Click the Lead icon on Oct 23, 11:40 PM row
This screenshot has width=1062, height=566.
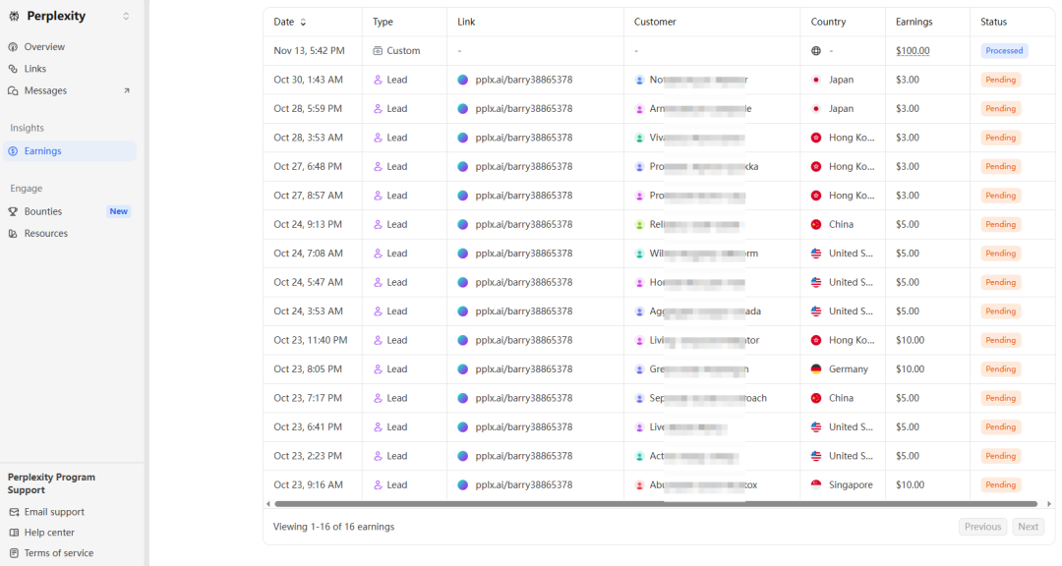378,341
